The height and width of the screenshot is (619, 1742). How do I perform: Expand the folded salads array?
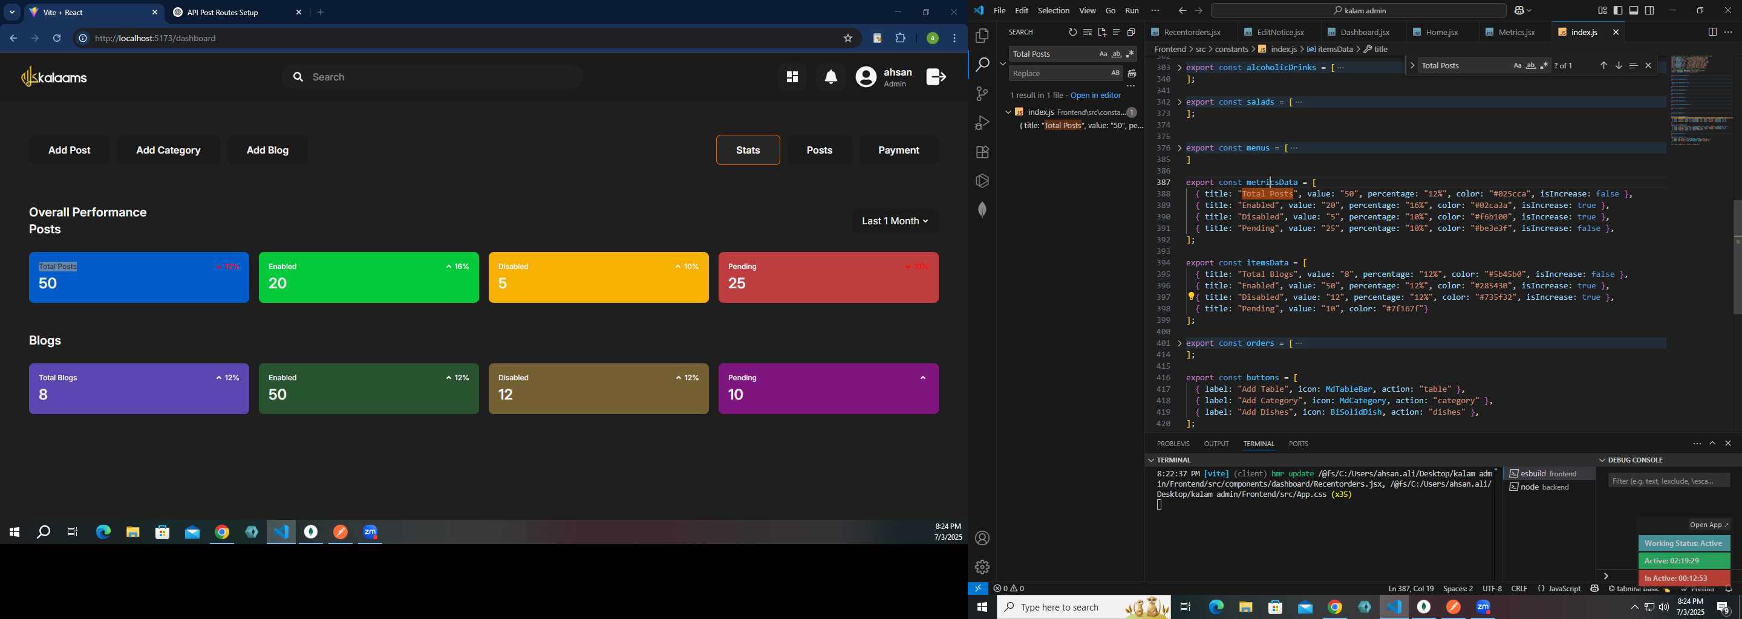(x=1179, y=102)
